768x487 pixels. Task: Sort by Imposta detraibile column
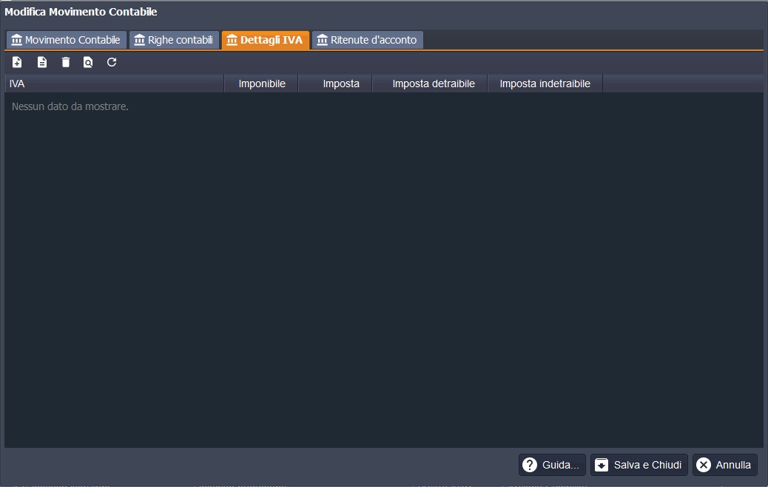pos(434,84)
